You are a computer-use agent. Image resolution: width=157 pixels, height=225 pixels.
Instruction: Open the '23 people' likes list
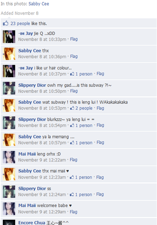(x=20, y=24)
